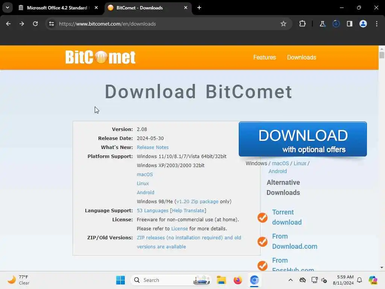
Task: Click the taskbar Search box
Action: pyautogui.click(x=171, y=280)
